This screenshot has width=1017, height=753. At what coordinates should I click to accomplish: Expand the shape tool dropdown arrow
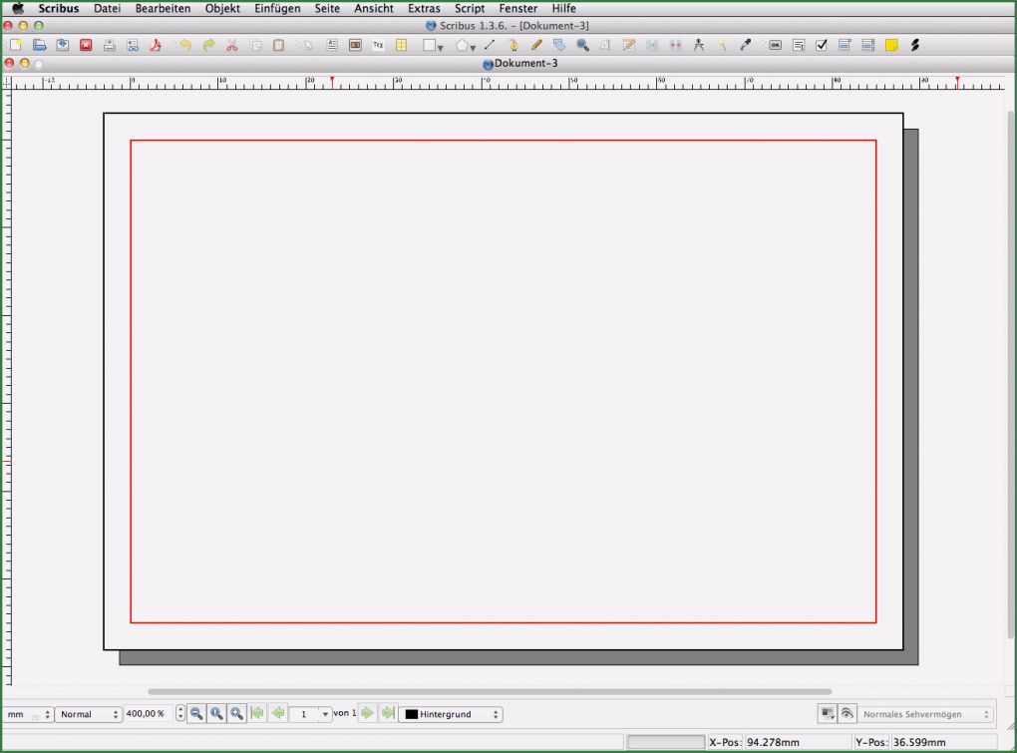click(x=440, y=47)
